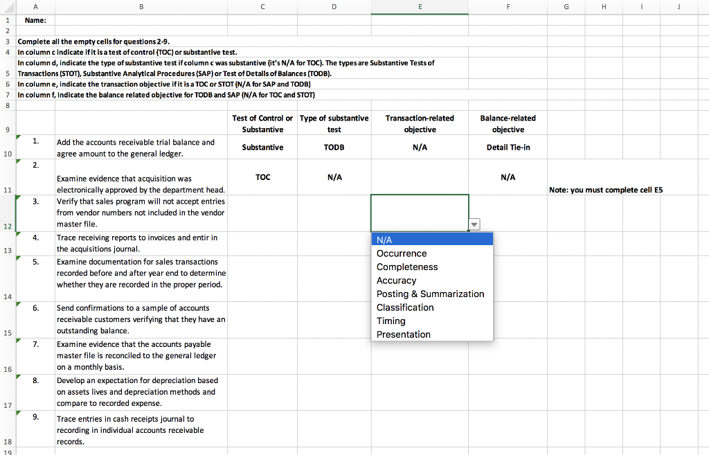Viewport: 709px width, 455px height.
Task: Select row 1 using its row number
Action: 7,20
